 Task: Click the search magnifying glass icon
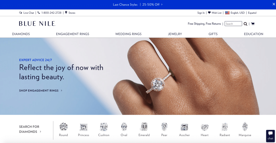click(245, 24)
